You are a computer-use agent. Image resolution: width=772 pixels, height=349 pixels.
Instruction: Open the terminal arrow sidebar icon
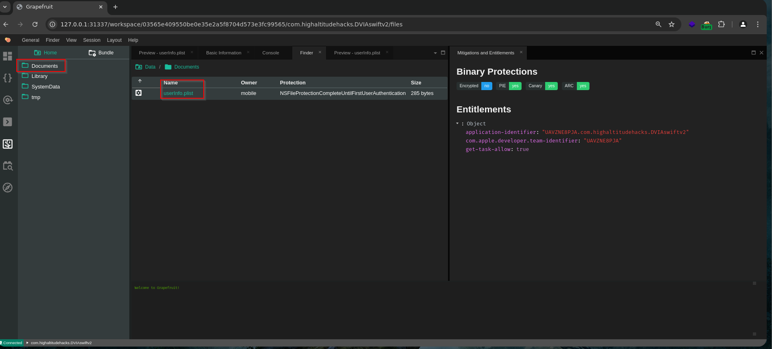tap(8, 122)
